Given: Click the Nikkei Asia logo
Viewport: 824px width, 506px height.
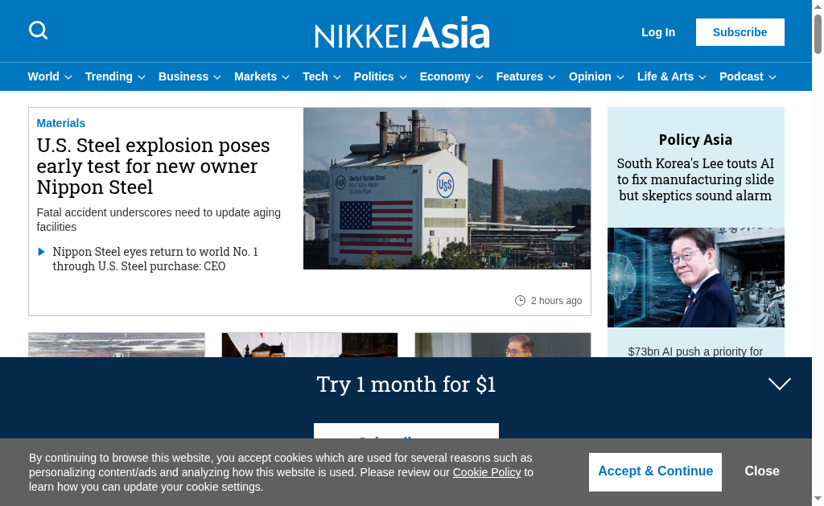Looking at the screenshot, I should tap(402, 32).
